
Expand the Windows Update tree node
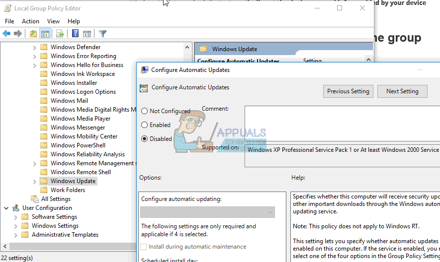[34, 182]
